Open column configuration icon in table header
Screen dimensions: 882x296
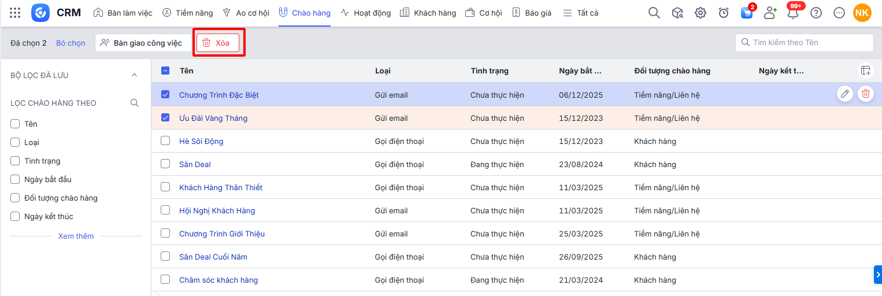point(865,71)
